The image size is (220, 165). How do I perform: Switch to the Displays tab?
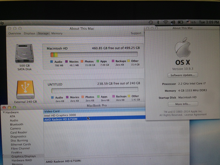pos(29,33)
